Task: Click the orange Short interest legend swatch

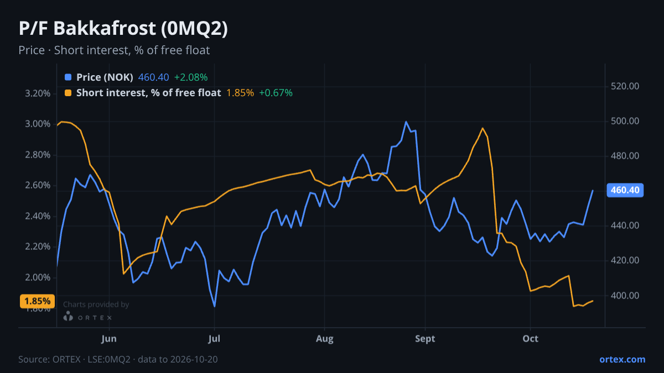Action: [x=68, y=93]
